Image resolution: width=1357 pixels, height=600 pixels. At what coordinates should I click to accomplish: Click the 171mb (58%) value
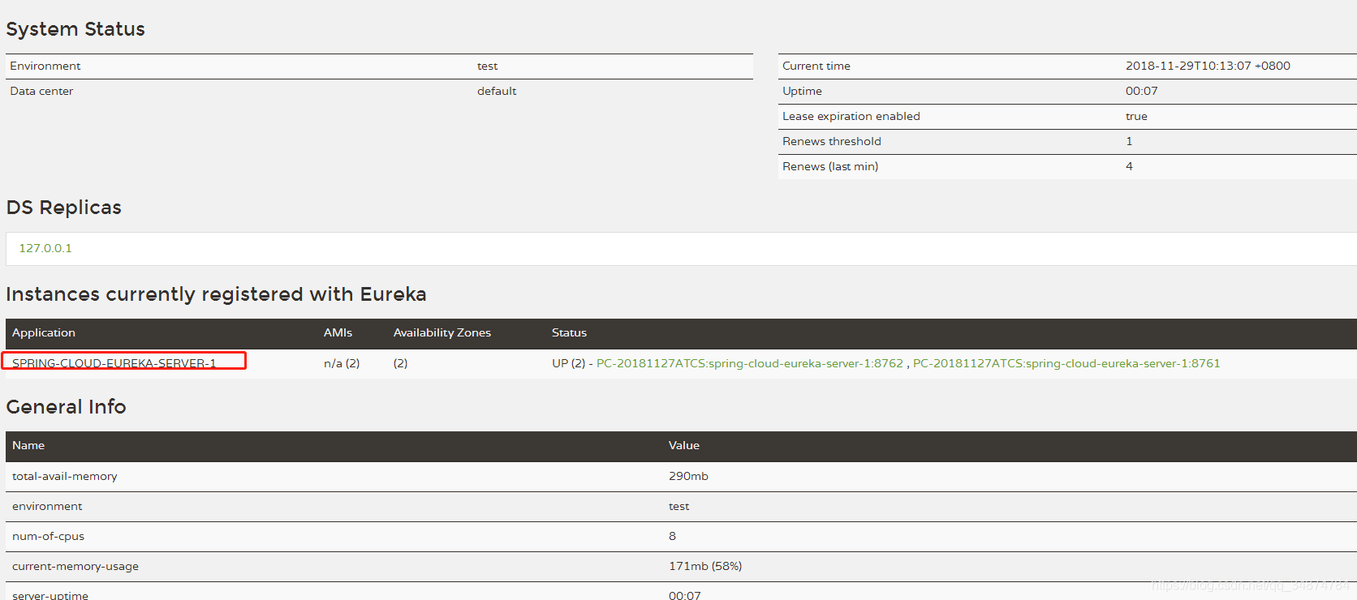(705, 566)
